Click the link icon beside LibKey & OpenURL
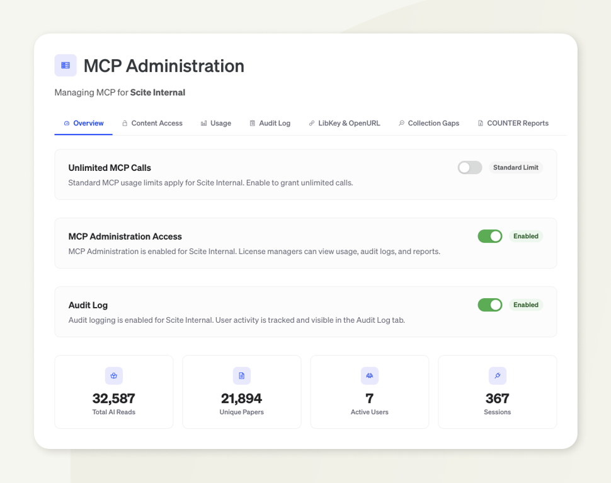This screenshot has width=611, height=483. tap(312, 124)
